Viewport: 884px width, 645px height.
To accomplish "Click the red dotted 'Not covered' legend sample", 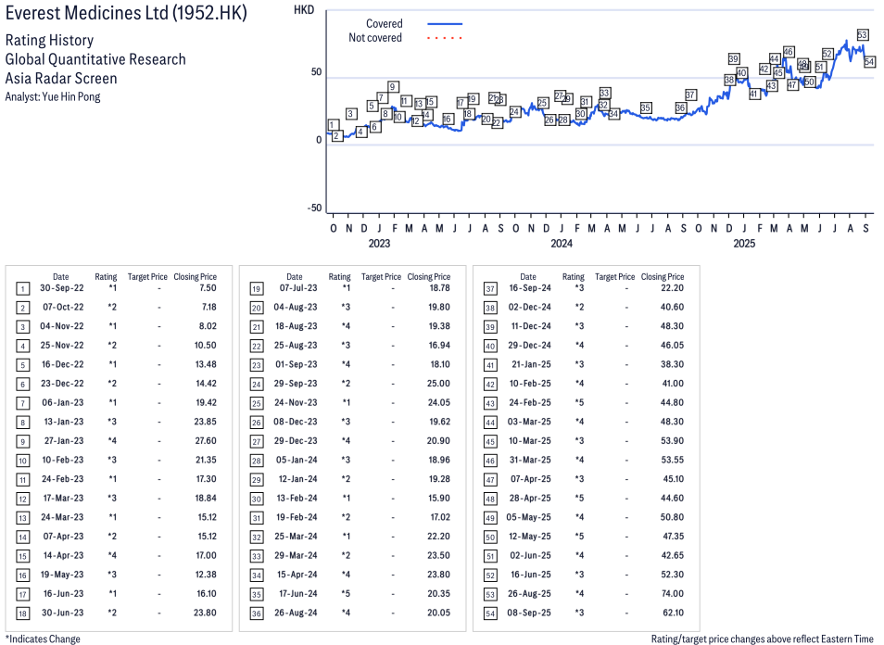I will [x=445, y=38].
